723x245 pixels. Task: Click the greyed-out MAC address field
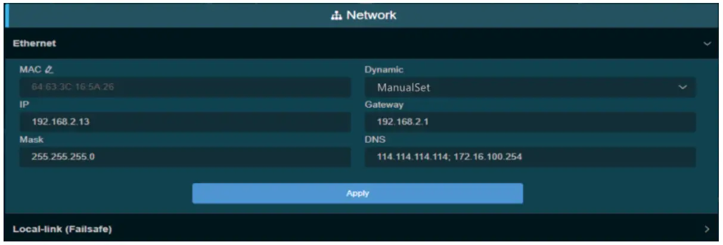coord(185,88)
